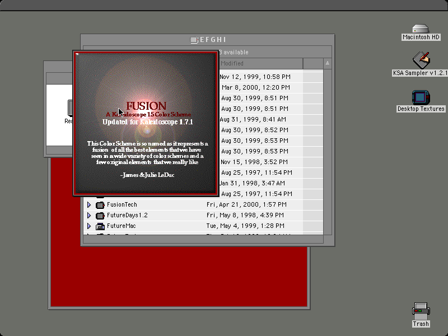Expand the FutureMac folder triangle
448x336 pixels.
89,226
